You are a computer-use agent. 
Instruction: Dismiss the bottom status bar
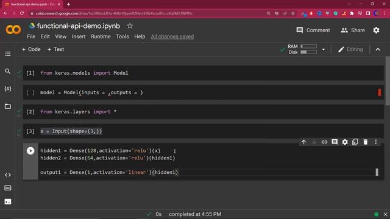point(385,214)
